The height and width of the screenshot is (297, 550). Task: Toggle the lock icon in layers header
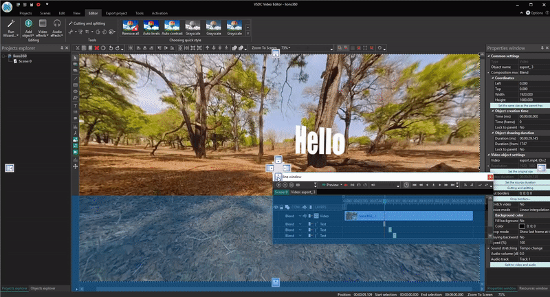281,207
